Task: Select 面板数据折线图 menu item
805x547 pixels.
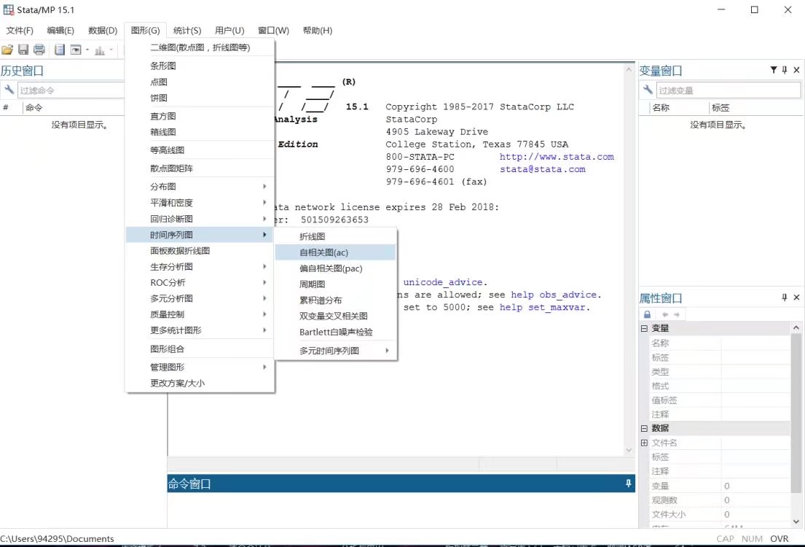Action: click(x=200, y=250)
